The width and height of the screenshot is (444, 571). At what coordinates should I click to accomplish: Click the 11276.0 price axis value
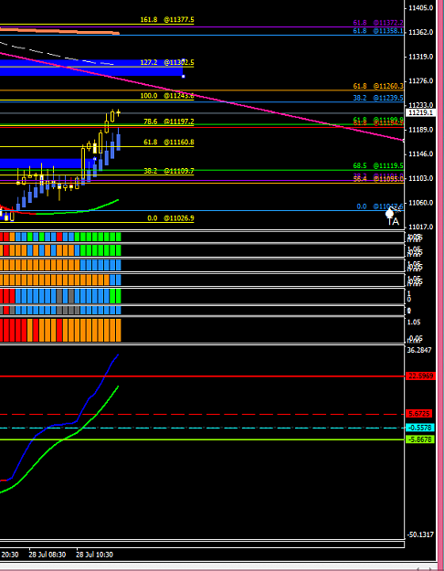tap(420, 80)
